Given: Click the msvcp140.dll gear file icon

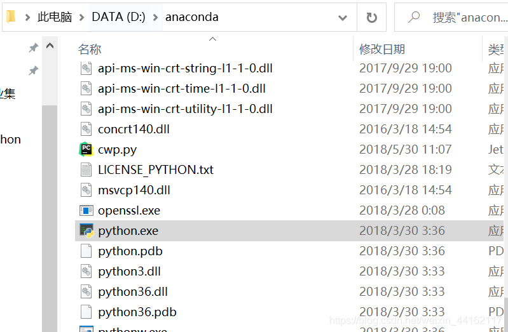Looking at the screenshot, I should click(86, 190).
